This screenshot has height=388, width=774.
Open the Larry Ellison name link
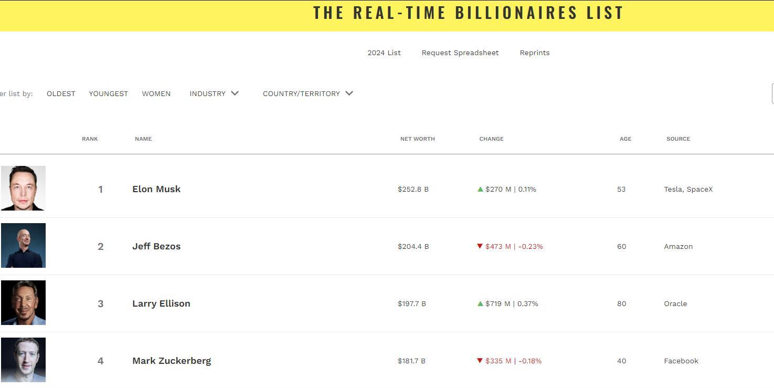point(161,303)
